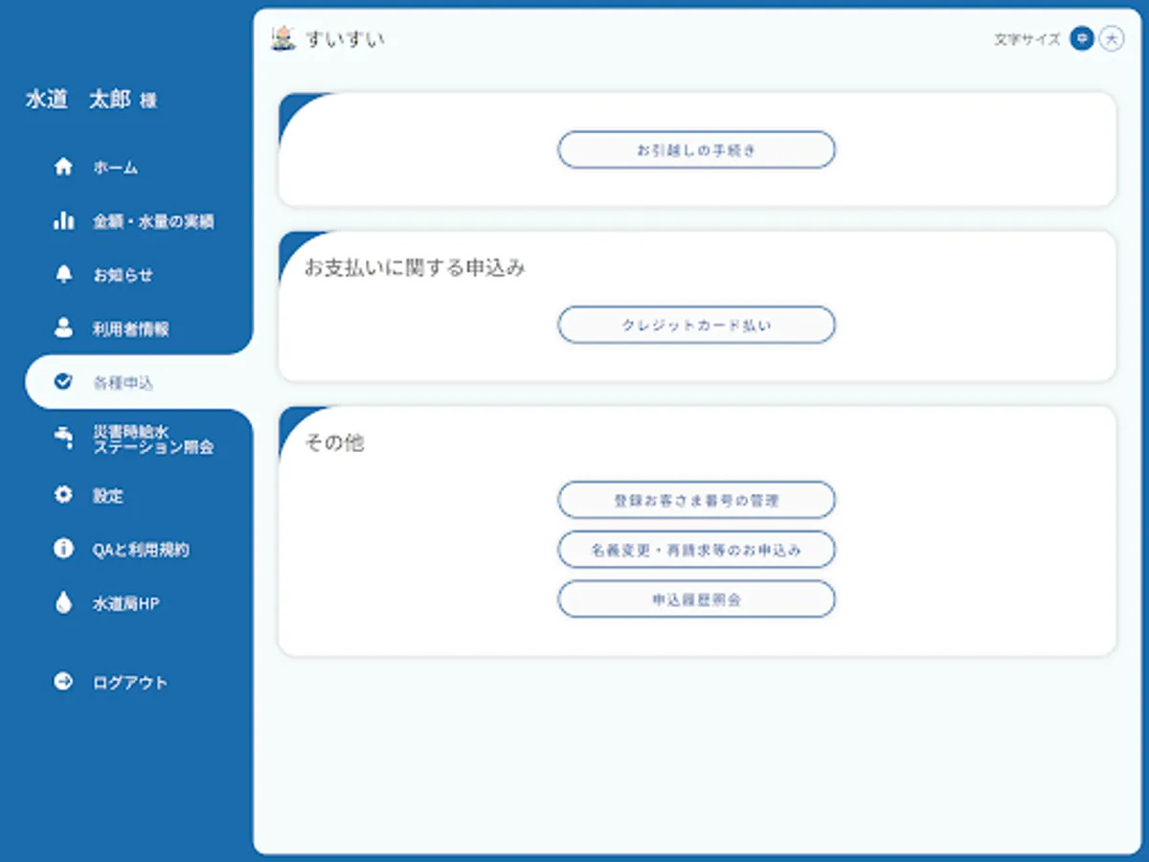1149x862 pixels.
Task: Select the 水道局HP water droplet icon
Action: click(x=63, y=602)
